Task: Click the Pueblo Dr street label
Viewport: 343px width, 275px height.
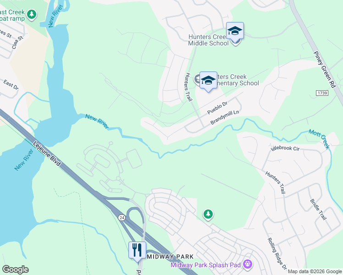Action: (217, 108)
